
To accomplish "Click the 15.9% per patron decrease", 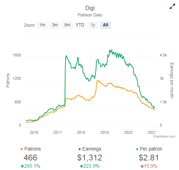I will (x=151, y=166).
